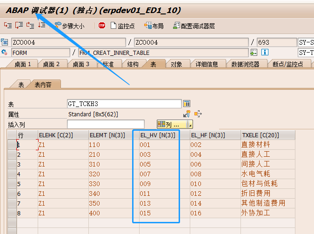Click the Continue execution debugger icon

click(42, 26)
